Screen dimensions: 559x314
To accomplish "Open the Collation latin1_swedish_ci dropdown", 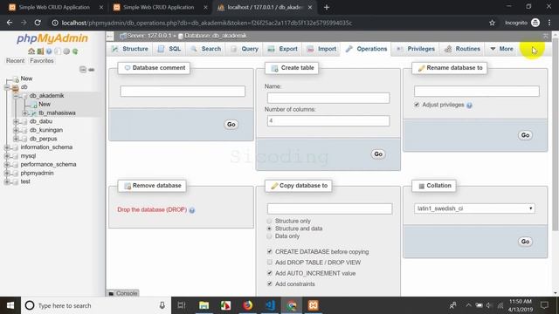I will [474, 208].
